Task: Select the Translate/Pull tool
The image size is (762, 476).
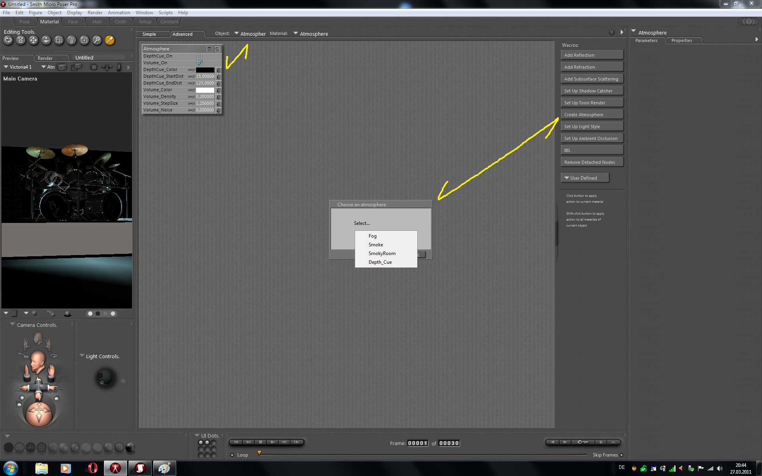Action: point(33,40)
